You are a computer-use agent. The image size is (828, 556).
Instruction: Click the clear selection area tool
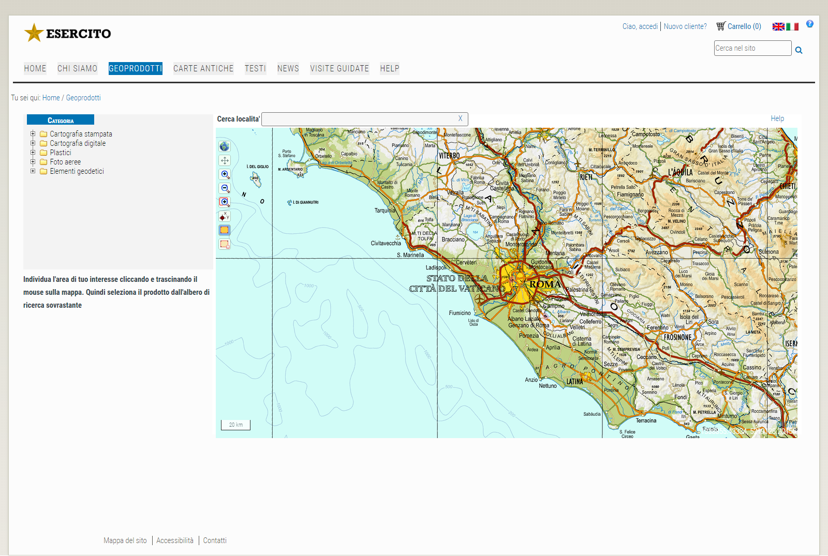[225, 244]
